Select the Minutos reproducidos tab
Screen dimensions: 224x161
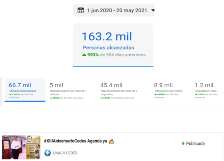pyautogui.click(x=25, y=90)
